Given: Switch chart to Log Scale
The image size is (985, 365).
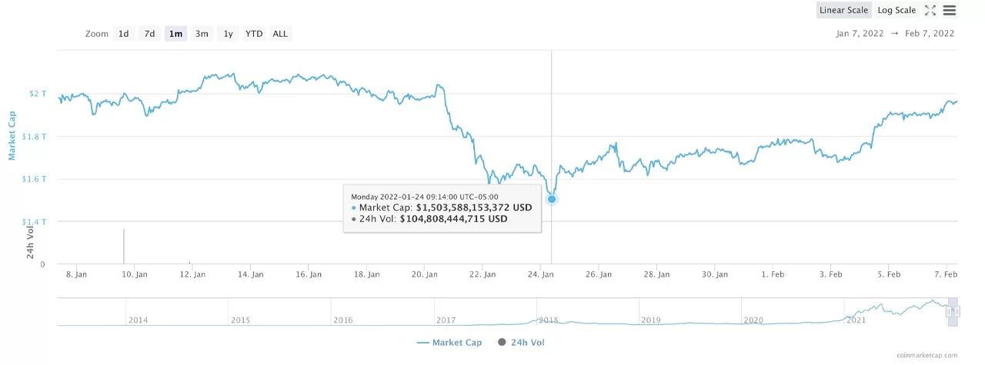Looking at the screenshot, I should [x=897, y=10].
